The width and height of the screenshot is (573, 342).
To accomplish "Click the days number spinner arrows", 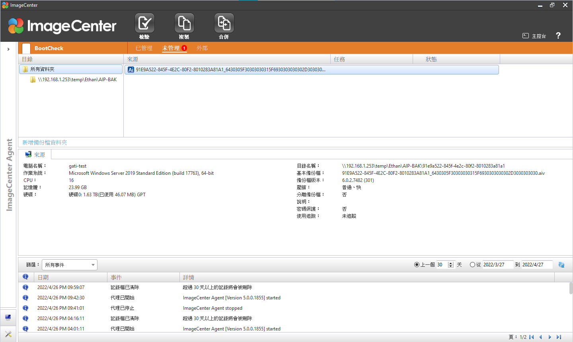I will tap(451, 265).
